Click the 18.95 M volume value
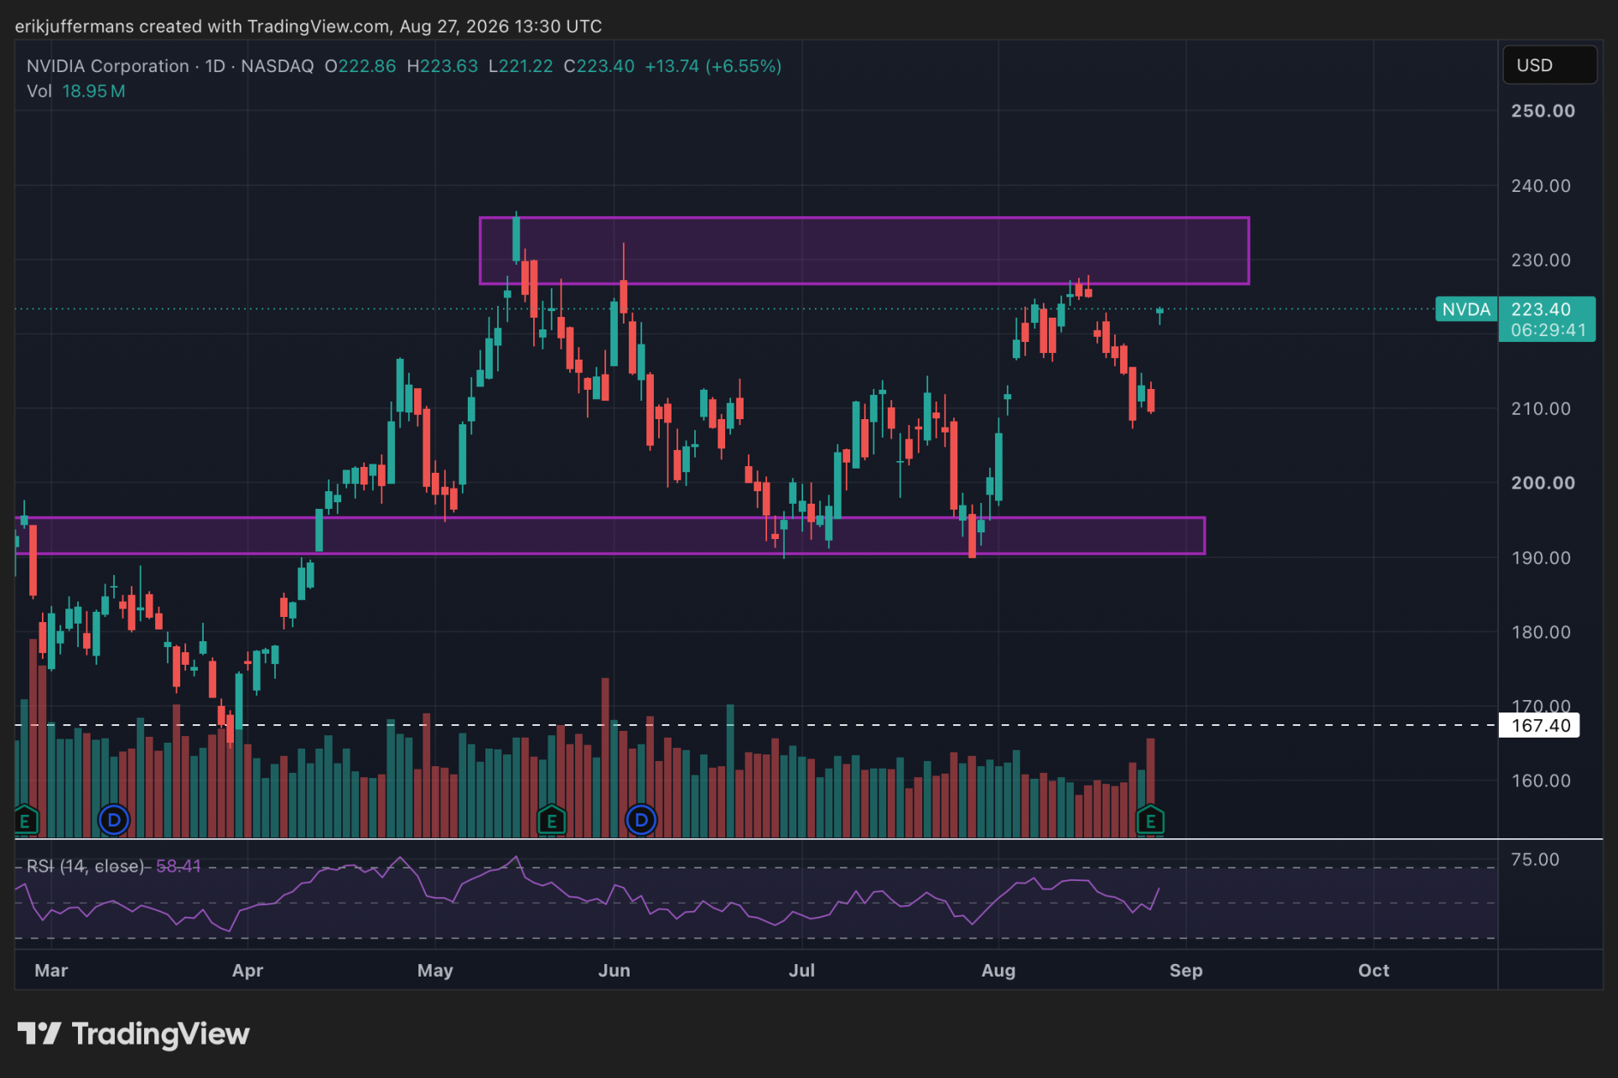1618x1078 pixels. tap(94, 91)
